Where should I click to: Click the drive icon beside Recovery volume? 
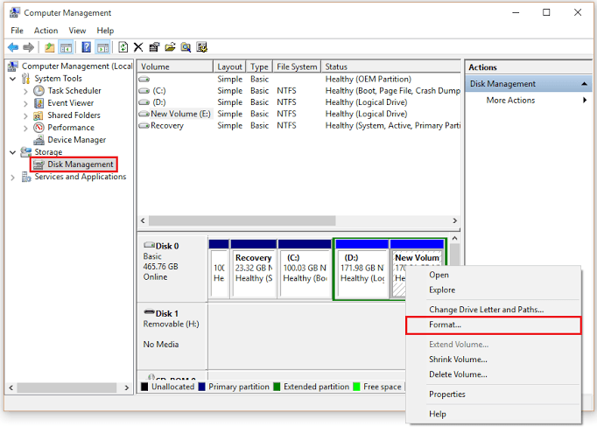click(x=144, y=126)
